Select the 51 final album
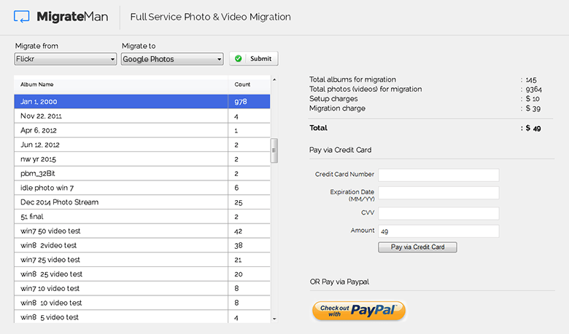569x334 pixels. pos(142,216)
